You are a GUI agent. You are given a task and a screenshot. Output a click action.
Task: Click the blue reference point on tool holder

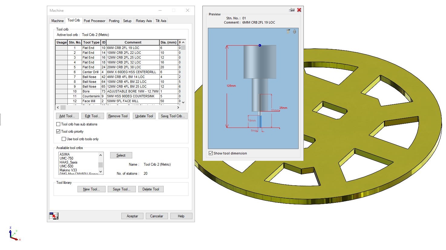(260, 45)
